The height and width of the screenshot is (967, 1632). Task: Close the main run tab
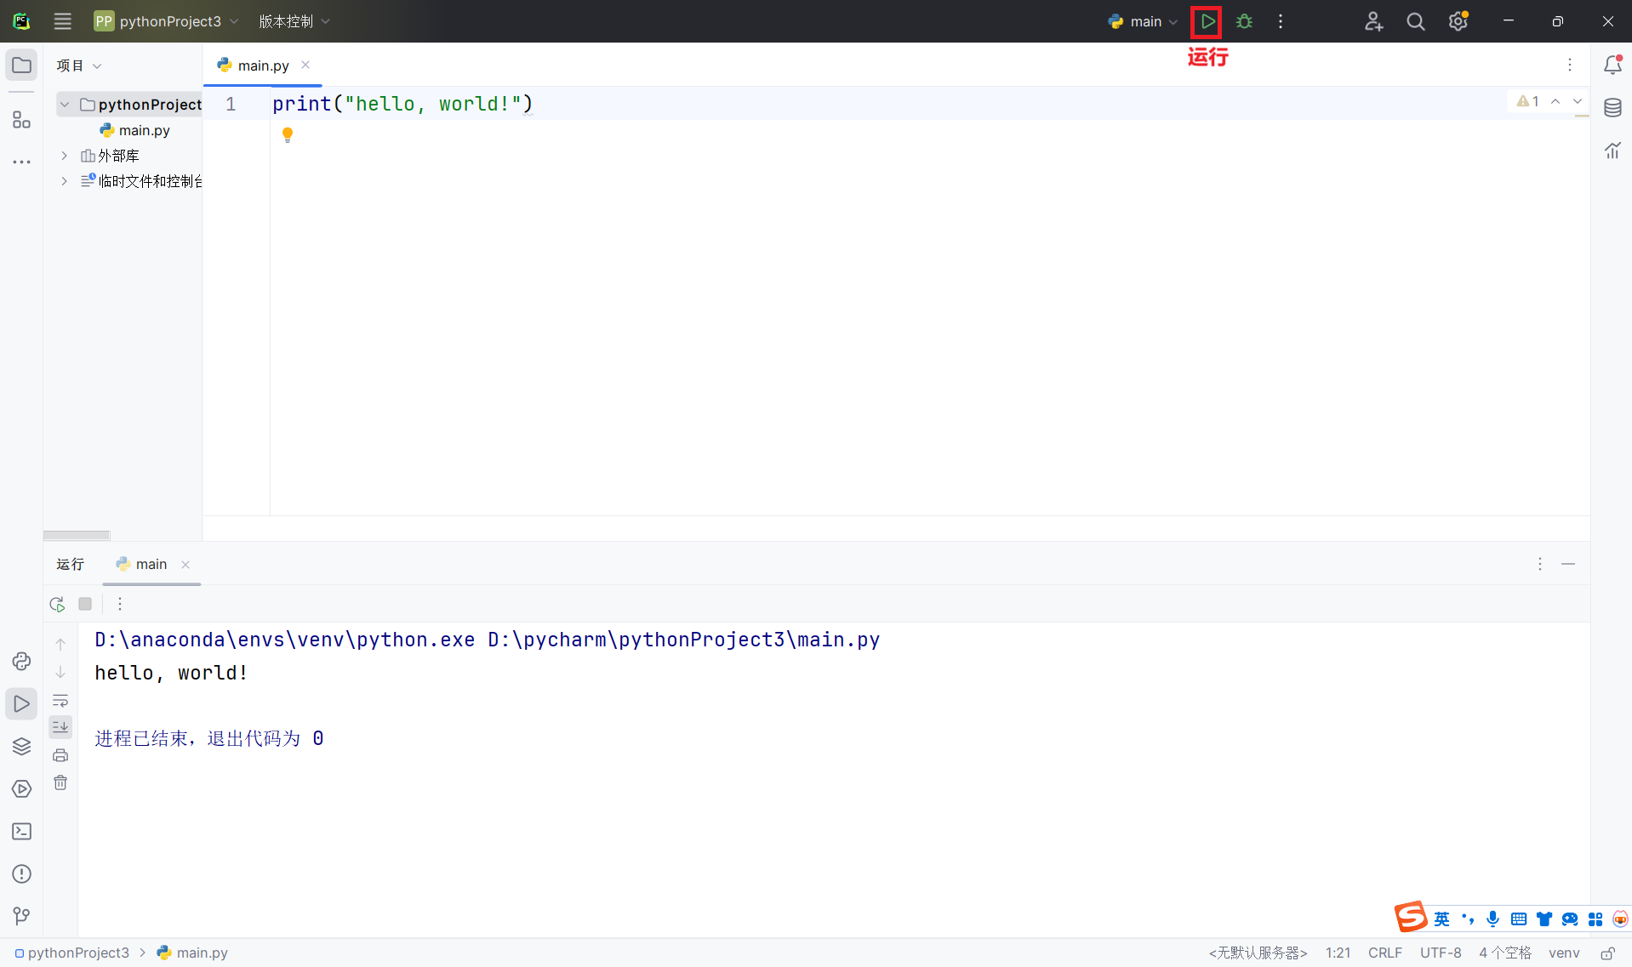185,565
